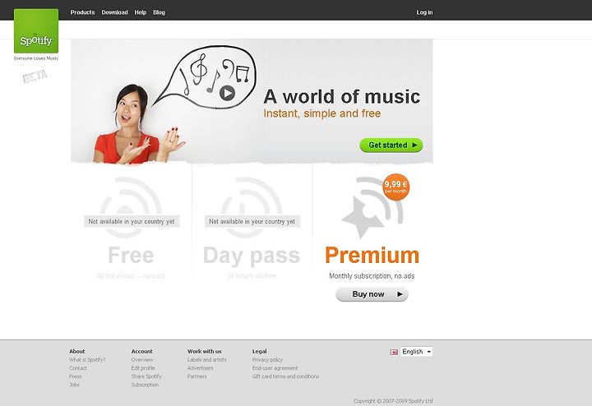Open the English language dropdown
Image resolution: width=592 pixels, height=406 pixels.
[x=416, y=352]
